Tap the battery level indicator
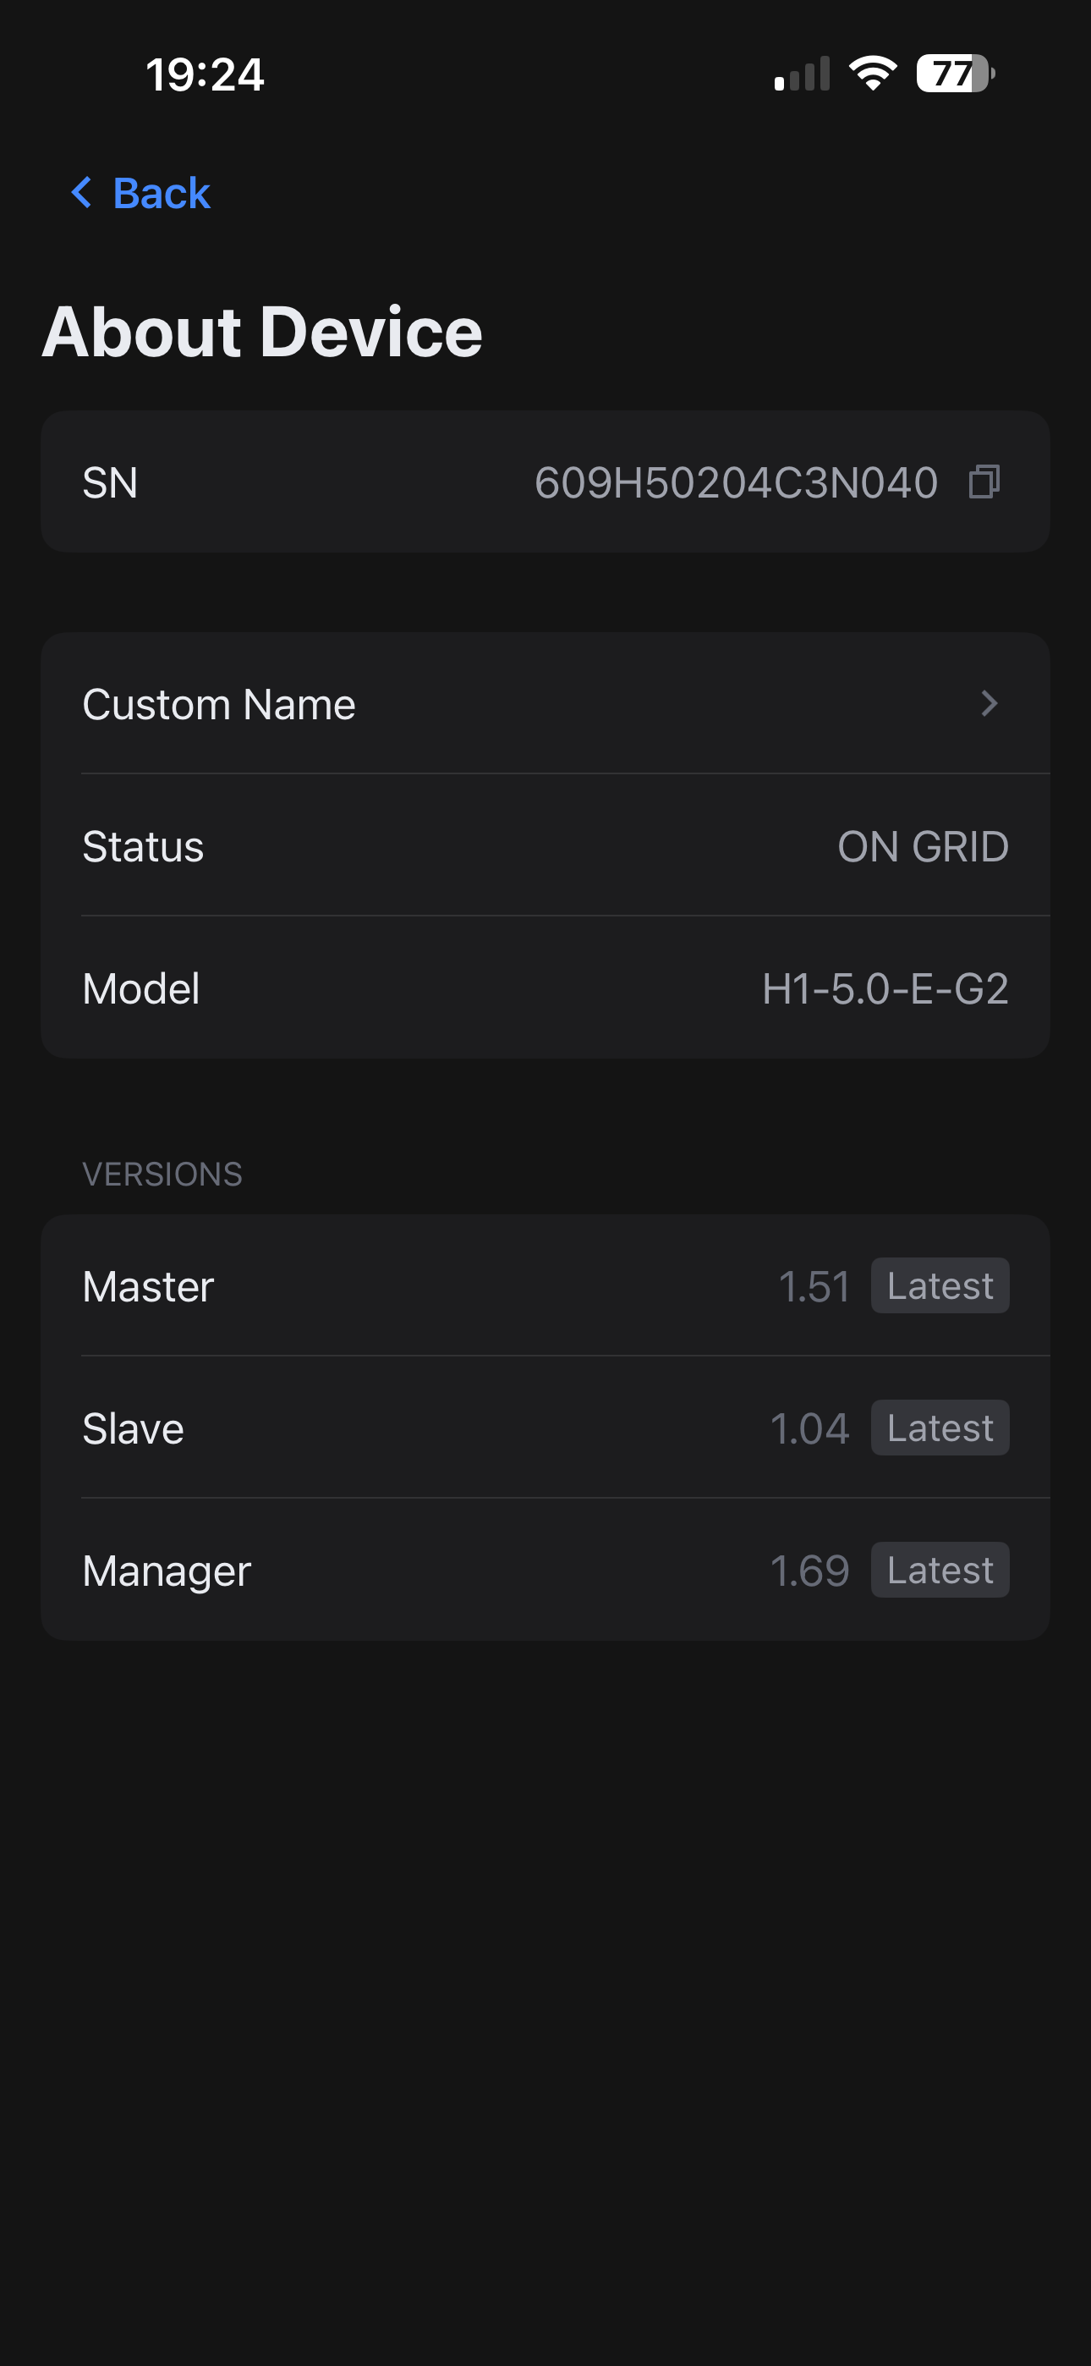This screenshot has width=1091, height=2366. click(955, 74)
